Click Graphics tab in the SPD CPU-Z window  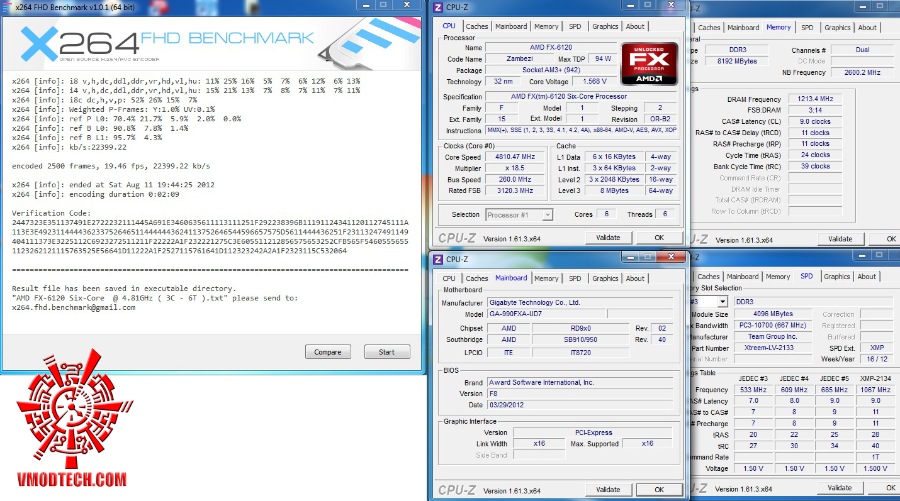point(837,277)
